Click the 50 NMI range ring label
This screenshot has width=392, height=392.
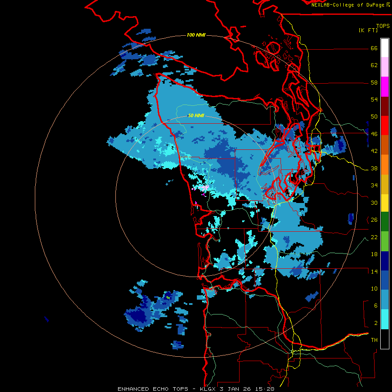point(196,115)
